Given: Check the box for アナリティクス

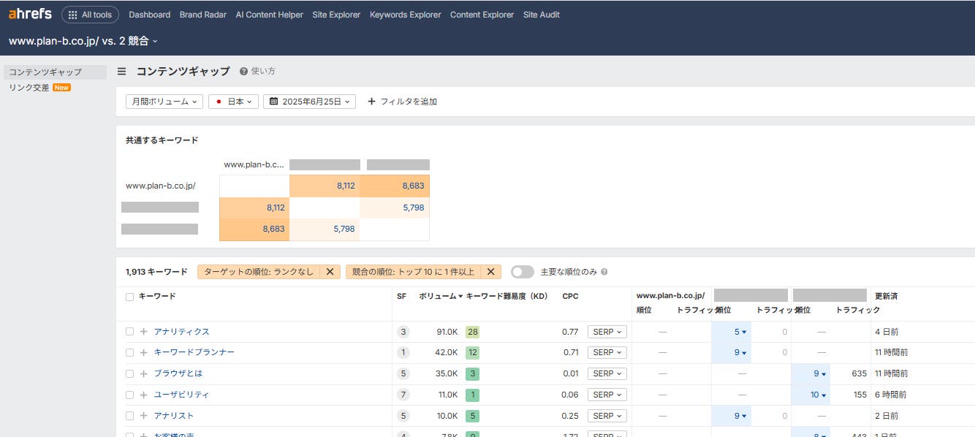Looking at the screenshot, I should pos(129,332).
